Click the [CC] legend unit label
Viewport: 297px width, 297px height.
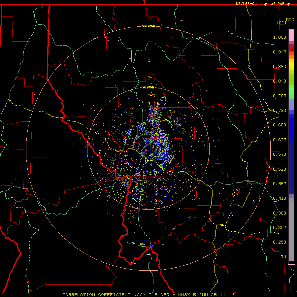coord(281,23)
